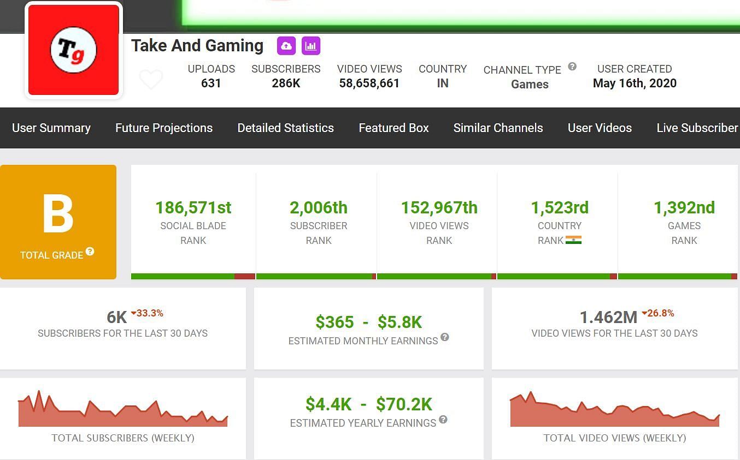
Task: Favorite channel using the heart icon
Action: [151, 80]
